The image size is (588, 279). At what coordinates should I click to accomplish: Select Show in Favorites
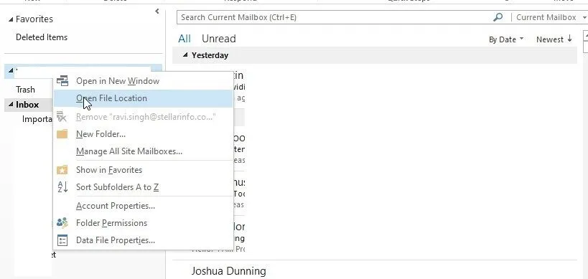click(x=144, y=170)
